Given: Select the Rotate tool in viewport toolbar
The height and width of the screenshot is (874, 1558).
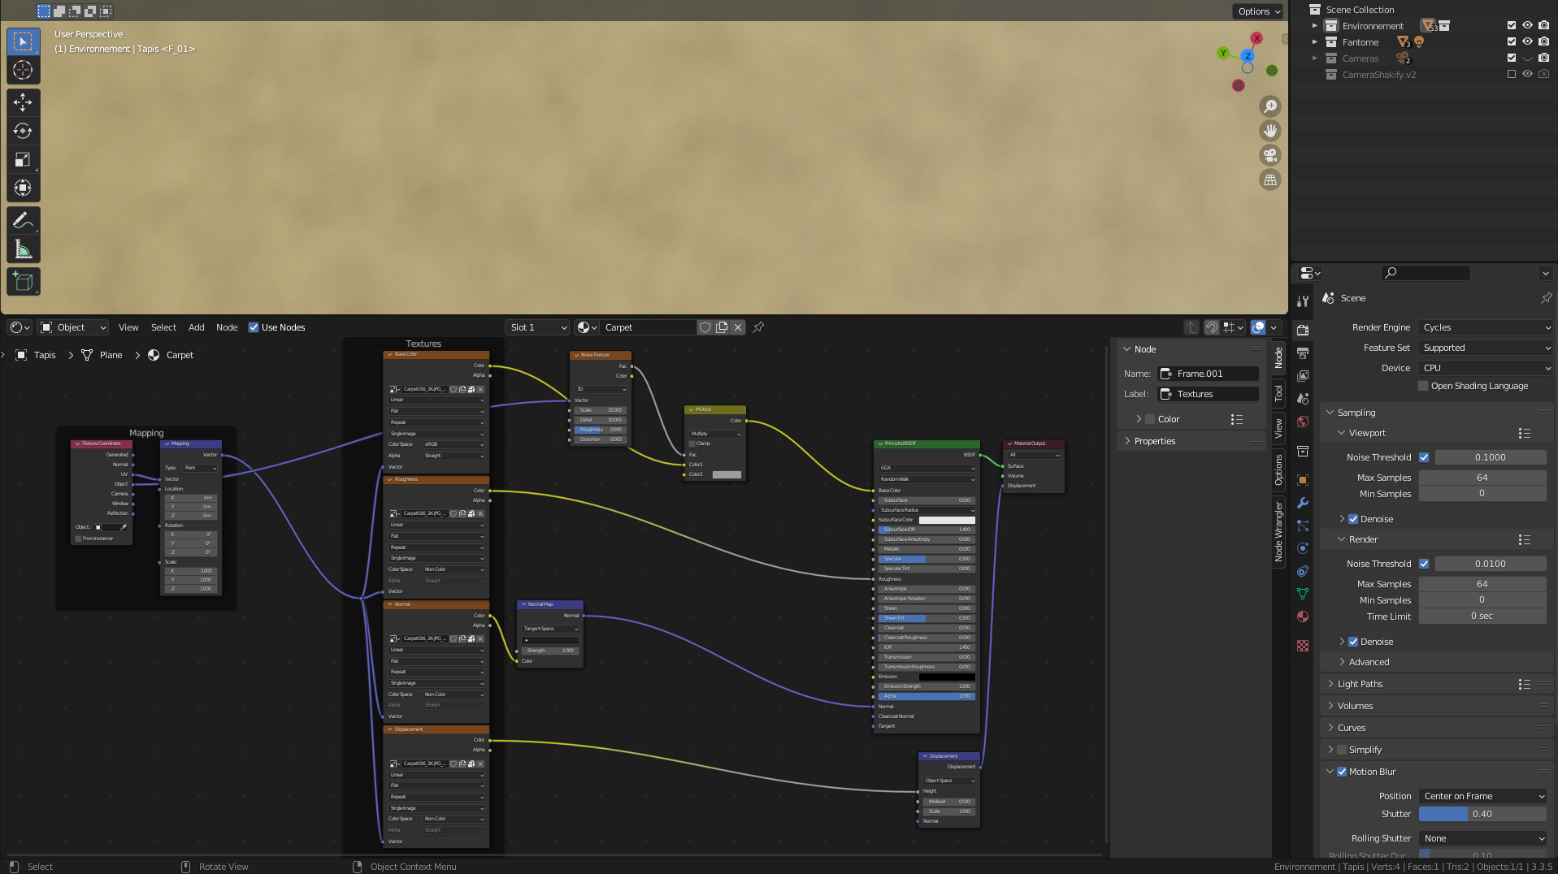Looking at the screenshot, I should 23,131.
